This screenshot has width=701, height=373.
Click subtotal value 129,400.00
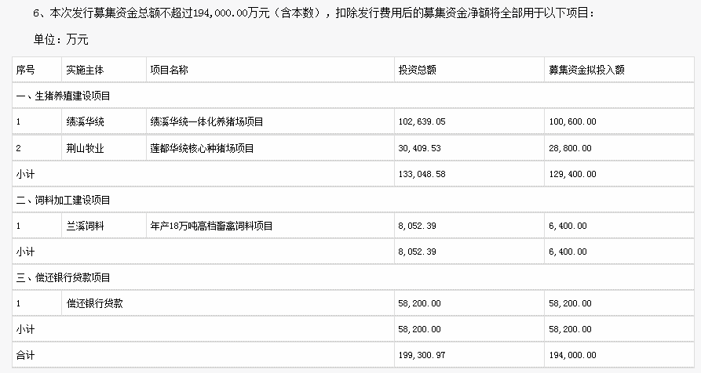[x=573, y=174]
